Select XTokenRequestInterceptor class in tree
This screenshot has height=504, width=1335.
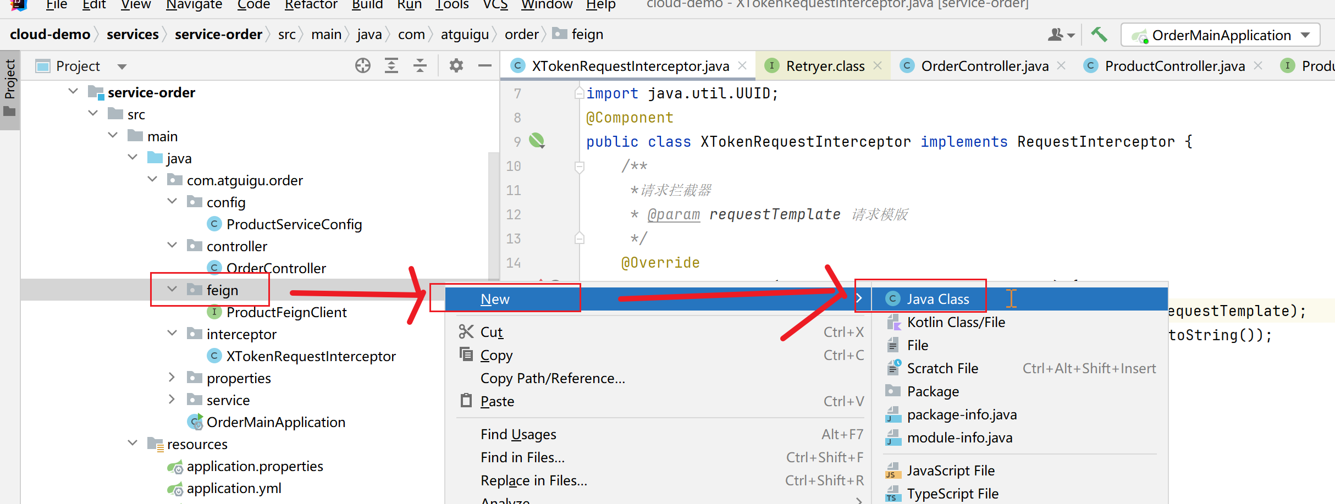pyautogui.click(x=301, y=356)
